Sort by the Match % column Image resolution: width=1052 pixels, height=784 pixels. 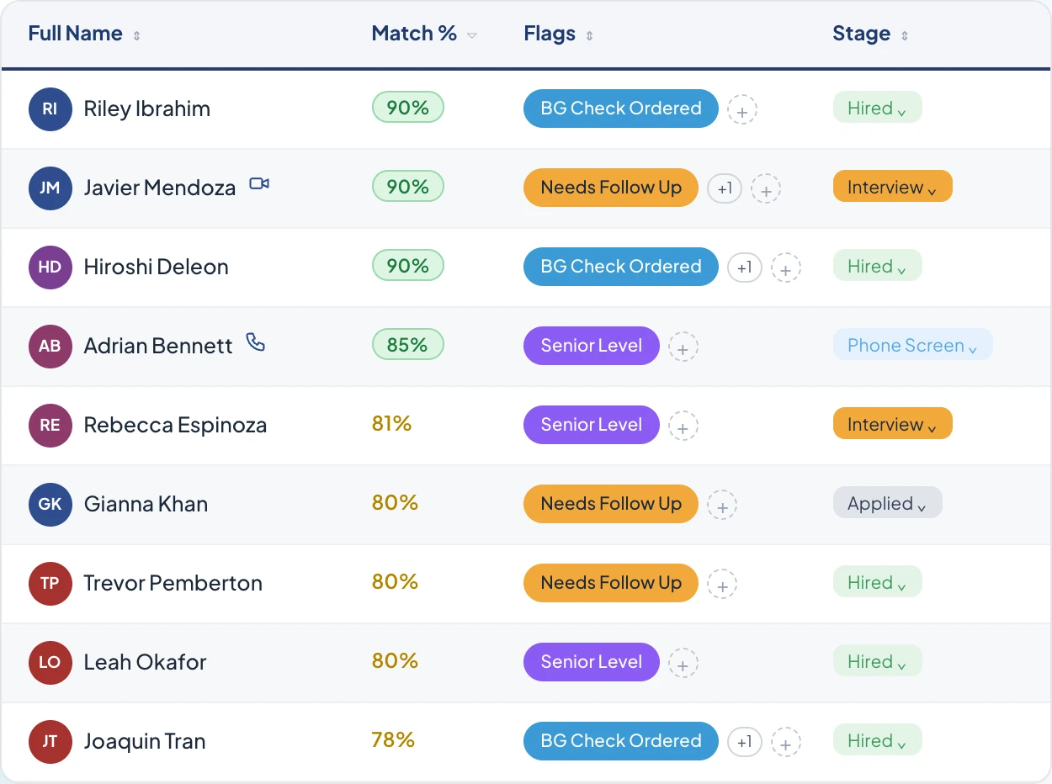pos(424,34)
